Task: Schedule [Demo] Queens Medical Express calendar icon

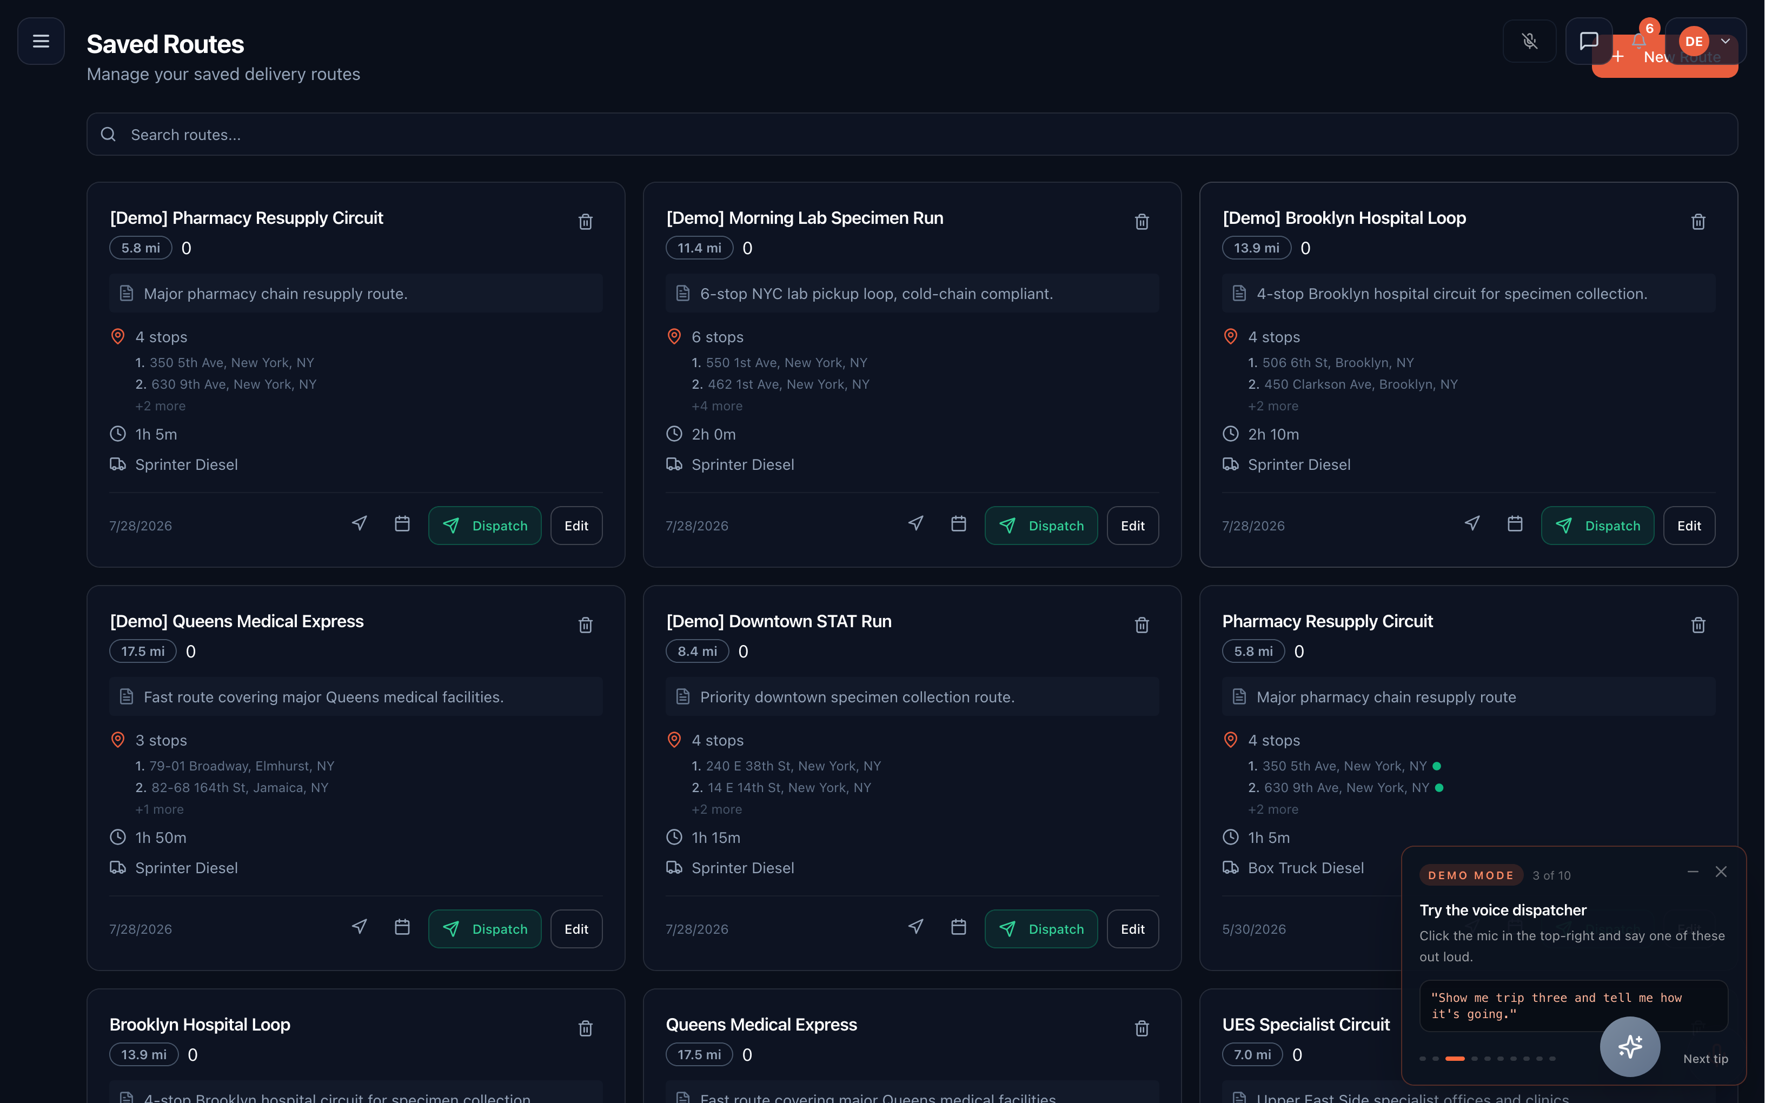Action: 402,927
